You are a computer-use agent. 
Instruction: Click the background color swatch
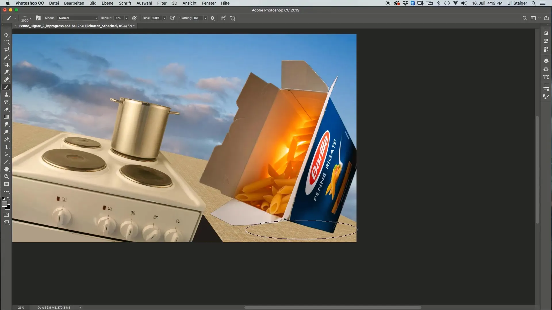(8, 208)
